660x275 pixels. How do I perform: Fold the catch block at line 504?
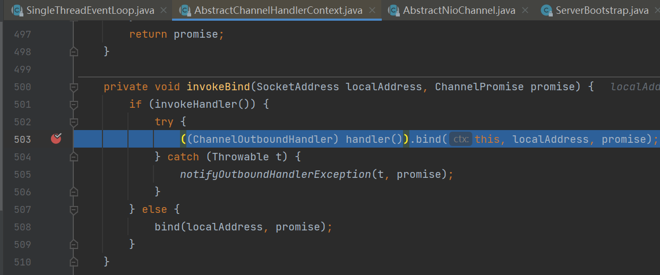(x=74, y=157)
